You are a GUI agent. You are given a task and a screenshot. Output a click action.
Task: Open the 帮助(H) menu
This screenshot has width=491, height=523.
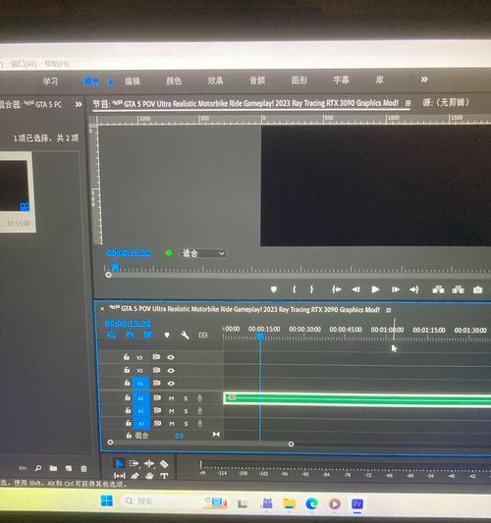57,64
